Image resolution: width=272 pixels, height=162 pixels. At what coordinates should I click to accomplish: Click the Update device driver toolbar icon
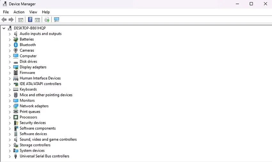(47, 20)
